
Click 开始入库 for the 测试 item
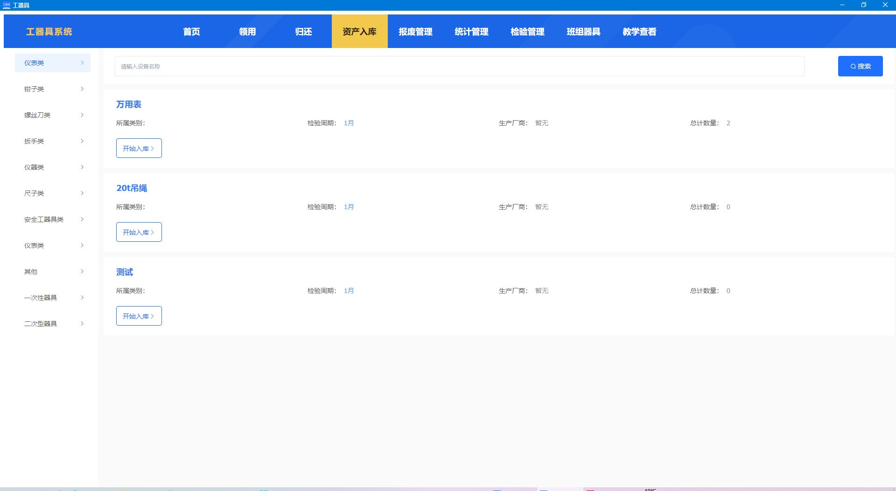[x=139, y=316]
